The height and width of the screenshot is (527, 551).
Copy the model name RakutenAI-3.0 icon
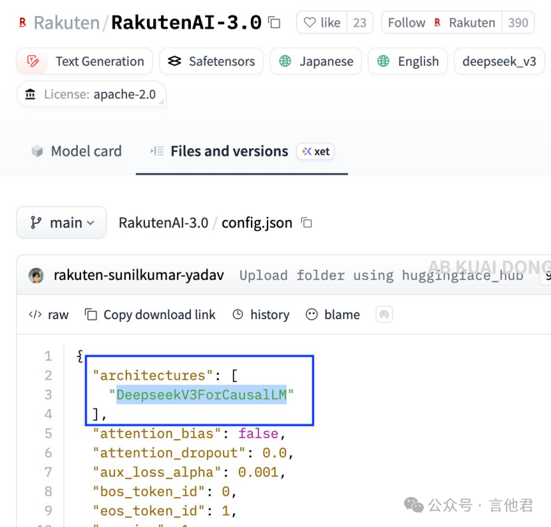pos(274,23)
